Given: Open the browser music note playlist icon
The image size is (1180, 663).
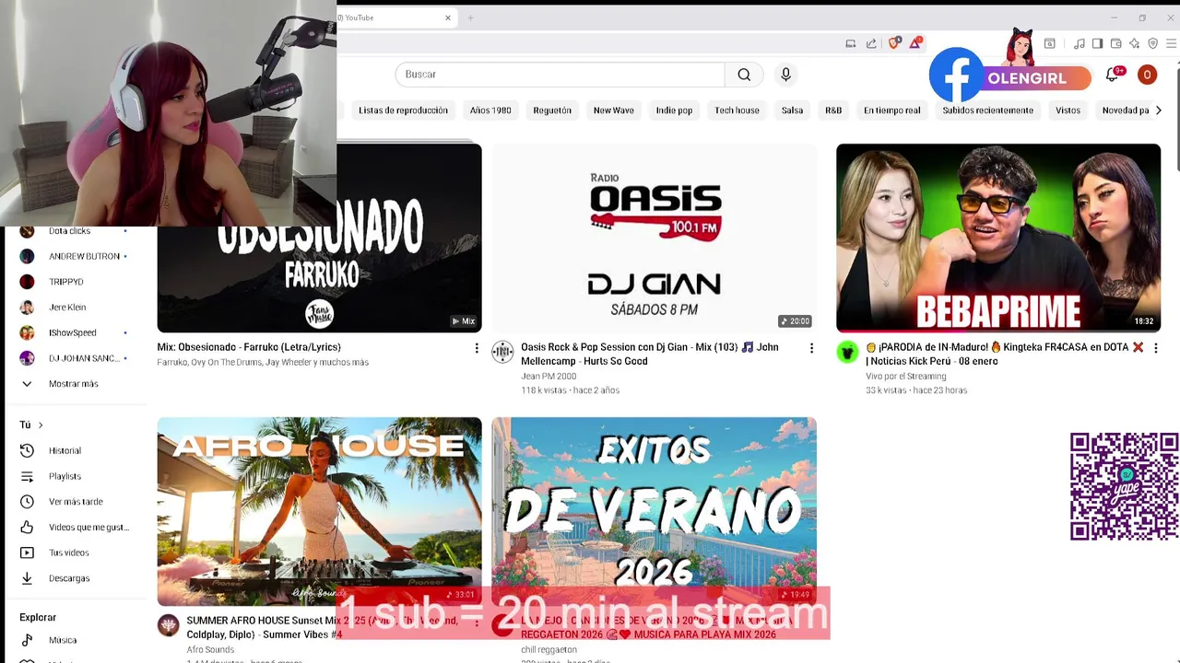Looking at the screenshot, I should point(1080,43).
